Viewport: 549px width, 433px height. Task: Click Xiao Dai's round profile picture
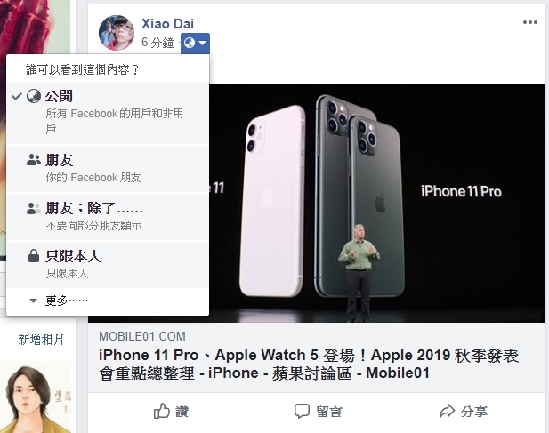pos(117,33)
